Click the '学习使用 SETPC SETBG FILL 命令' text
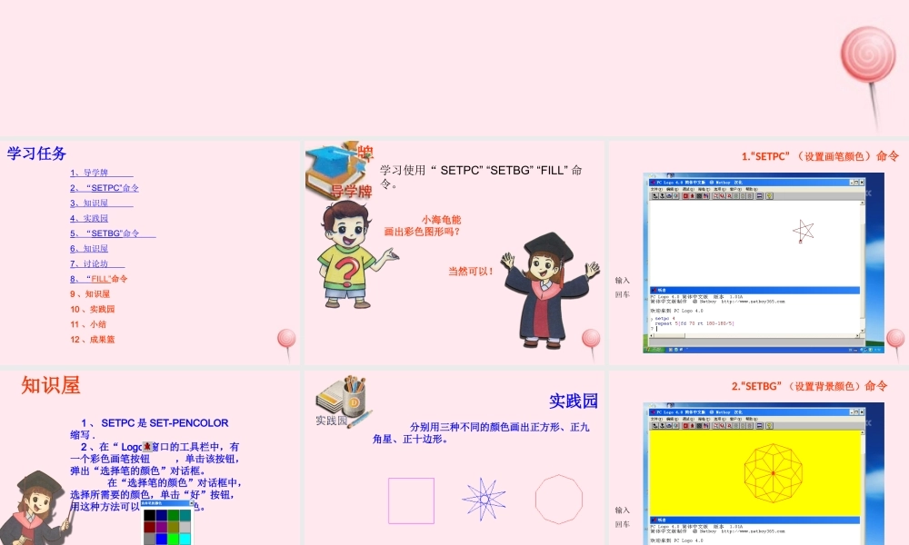Image resolution: width=909 pixels, height=545 pixels. pyautogui.click(x=481, y=176)
